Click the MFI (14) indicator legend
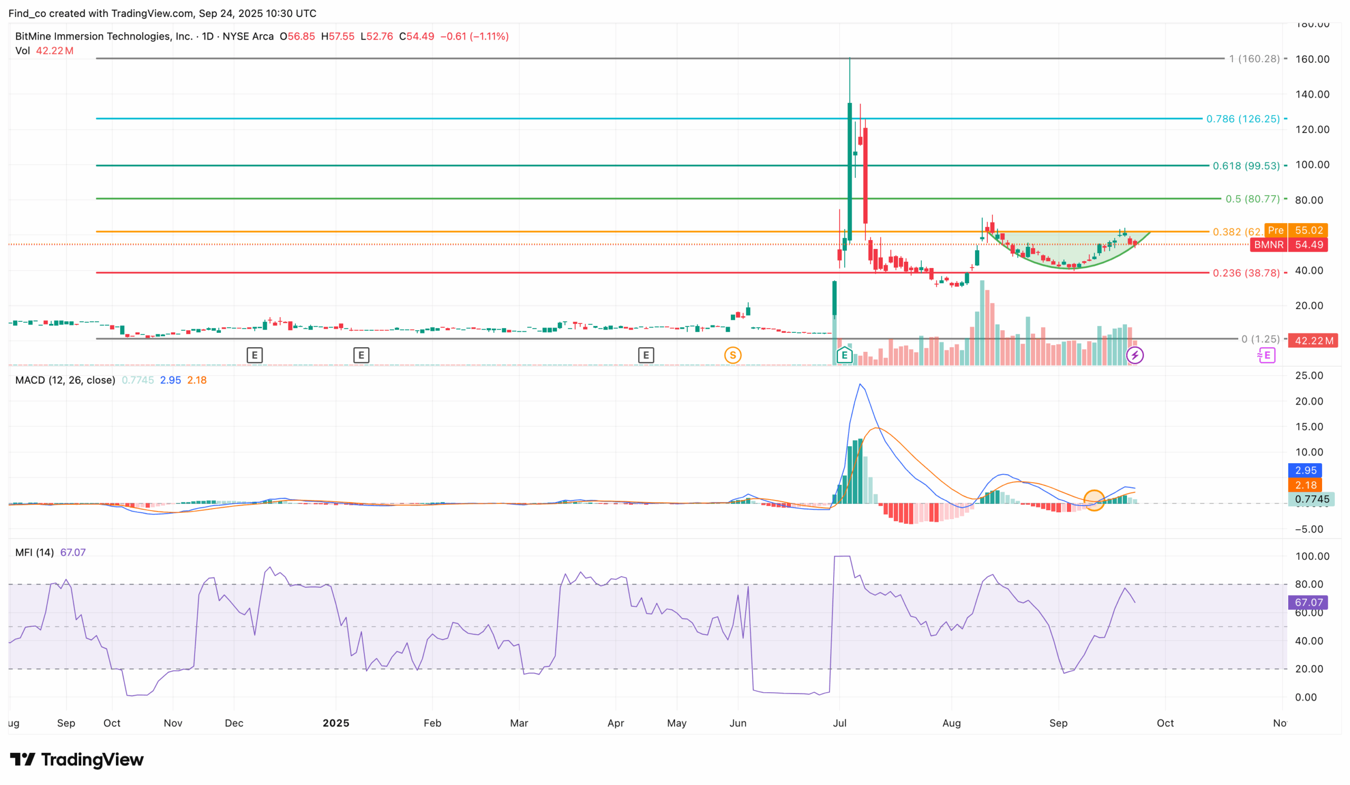The height and width of the screenshot is (785, 1350). coord(34,552)
